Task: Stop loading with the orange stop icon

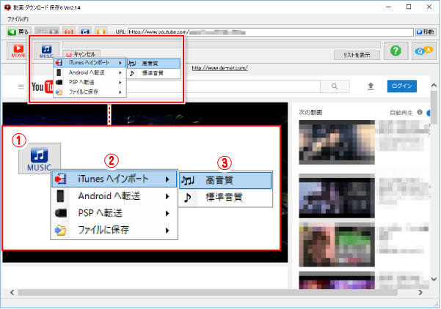Action: (x=69, y=31)
